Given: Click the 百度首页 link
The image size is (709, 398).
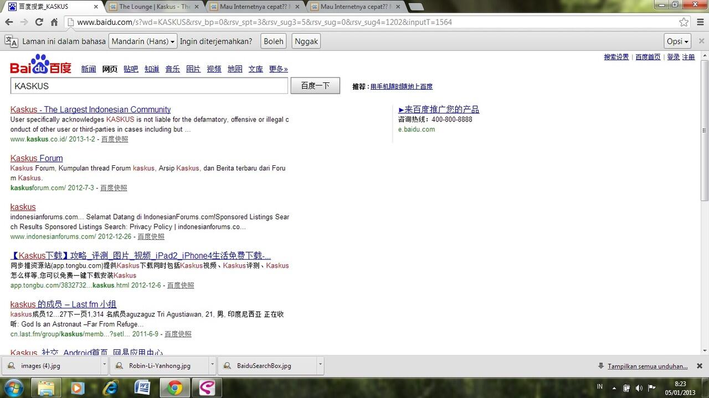Looking at the screenshot, I should tap(648, 57).
